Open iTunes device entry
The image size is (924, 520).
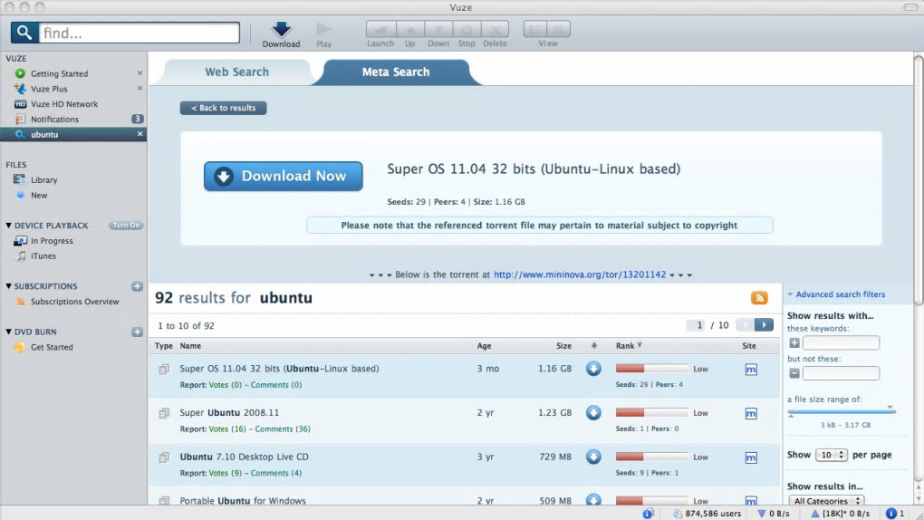(x=43, y=255)
